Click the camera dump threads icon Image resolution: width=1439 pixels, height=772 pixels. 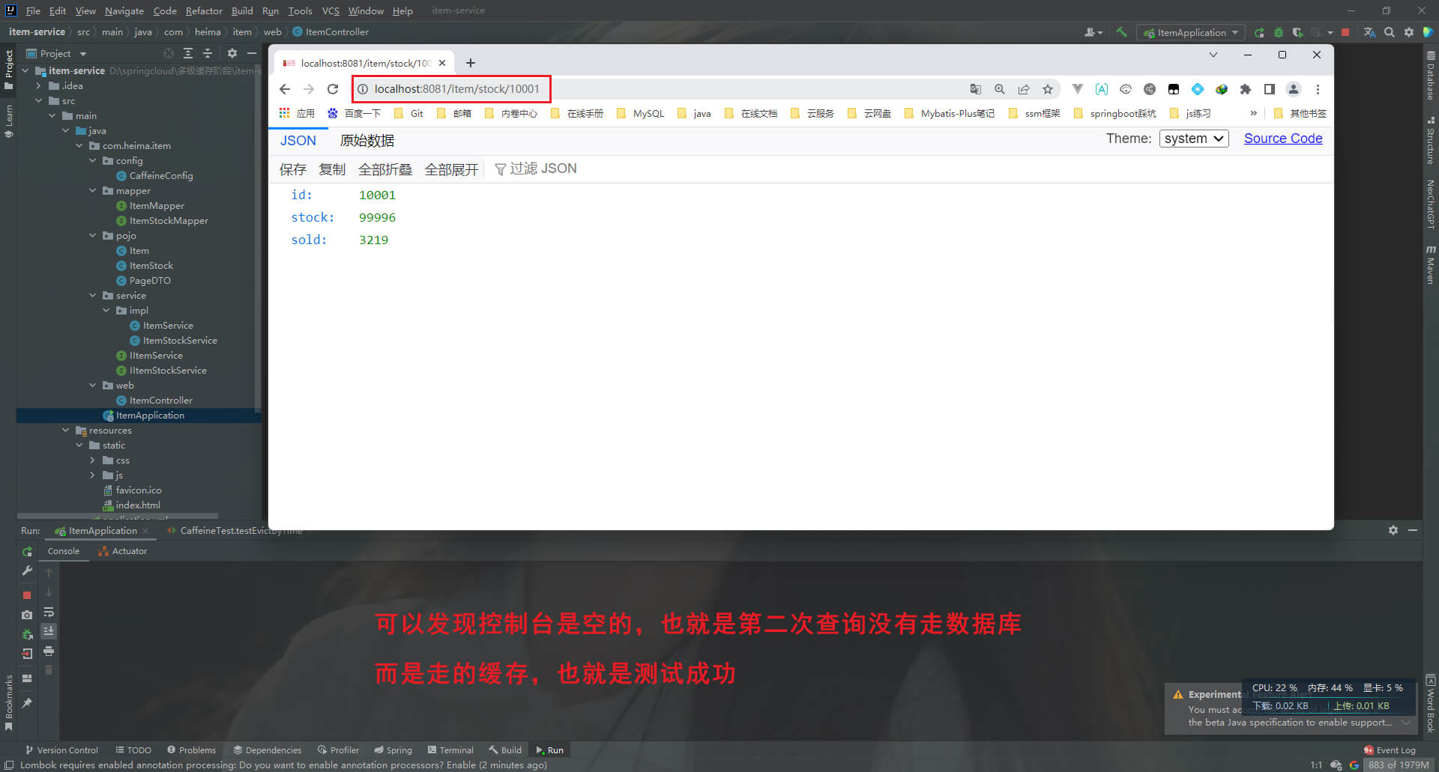point(27,615)
